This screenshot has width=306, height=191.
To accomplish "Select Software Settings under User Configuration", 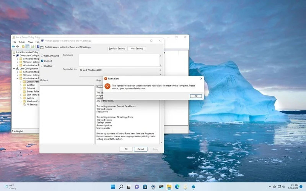I will pos(31,72).
